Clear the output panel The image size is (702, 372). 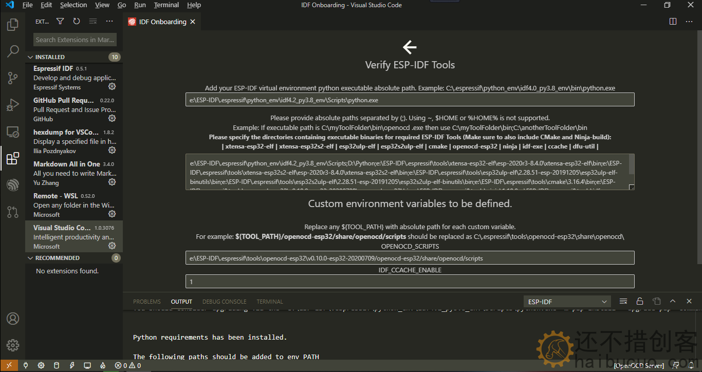pos(623,302)
